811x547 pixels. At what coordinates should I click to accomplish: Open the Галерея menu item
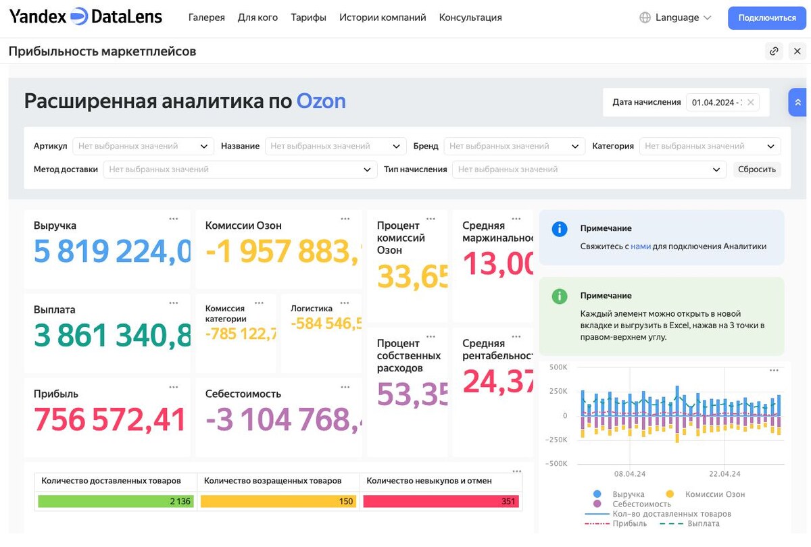click(x=207, y=18)
